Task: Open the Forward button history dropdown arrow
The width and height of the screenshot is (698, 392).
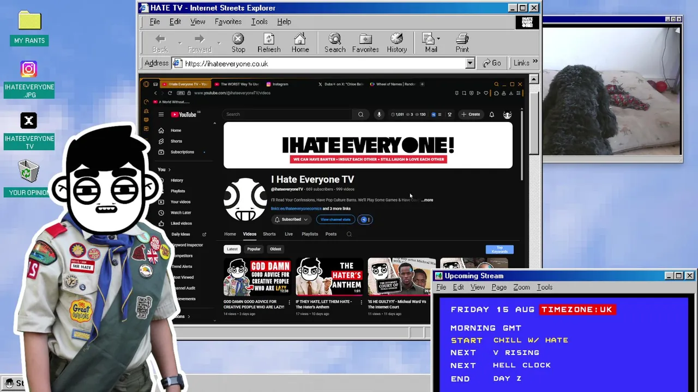Action: pyautogui.click(x=219, y=42)
